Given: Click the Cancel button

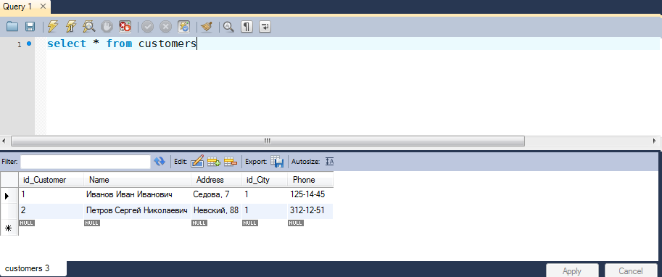Looking at the screenshot, I should pyautogui.click(x=630, y=270).
